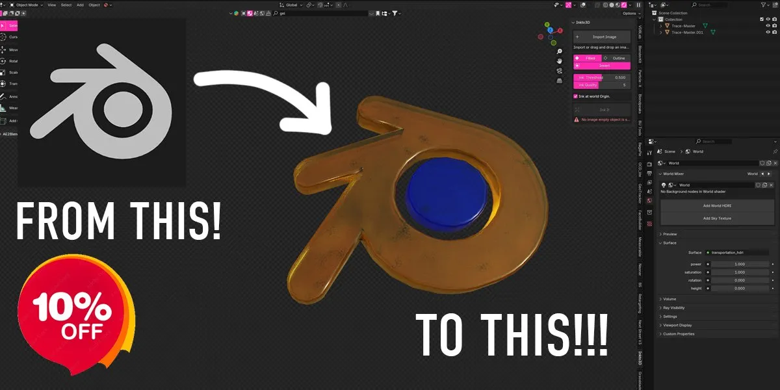Viewport: 780px width, 390px height.
Task: Click the Import Image button
Action: [602, 37]
